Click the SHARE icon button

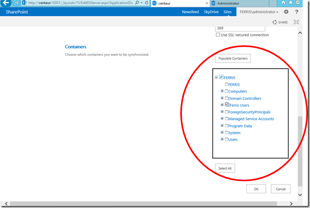point(280,22)
